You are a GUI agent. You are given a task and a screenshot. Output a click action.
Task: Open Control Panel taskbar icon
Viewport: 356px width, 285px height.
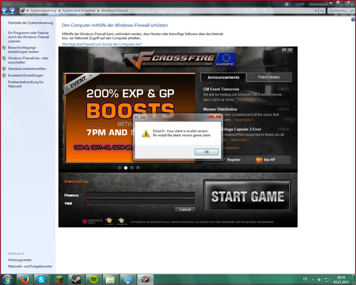pyautogui.click(x=128, y=279)
